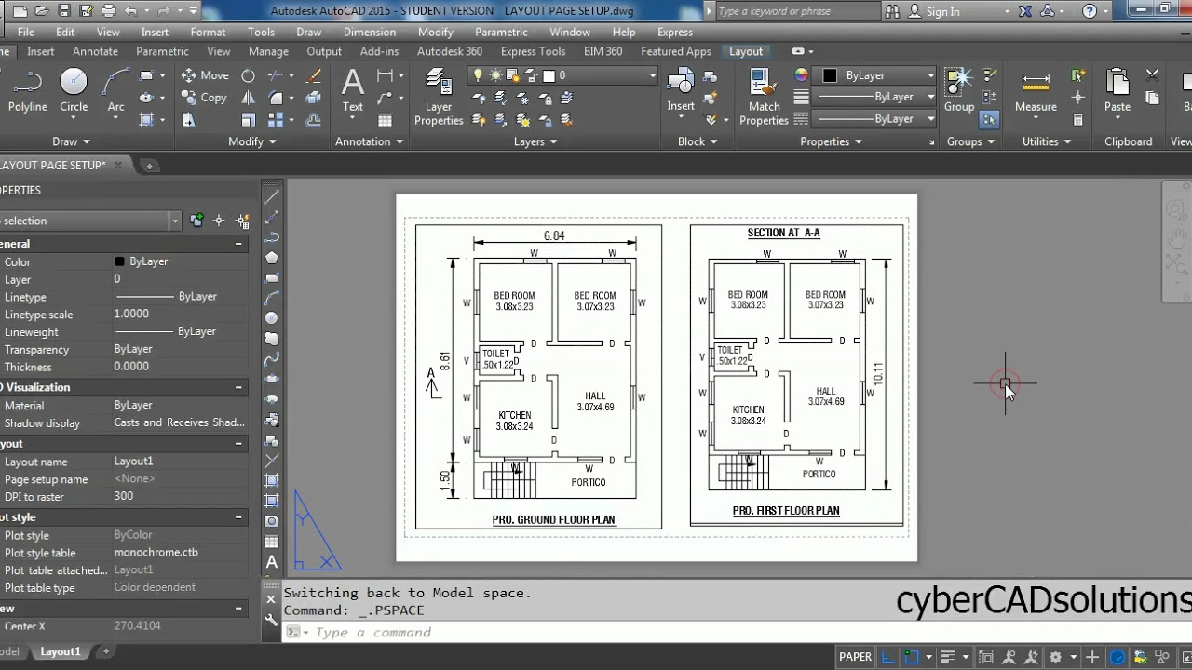Select the Text annotation tool
Image resolution: width=1192 pixels, height=670 pixels.
353,91
